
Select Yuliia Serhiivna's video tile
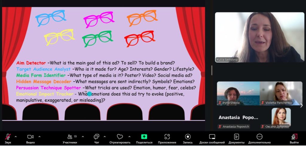tap(259, 37)
